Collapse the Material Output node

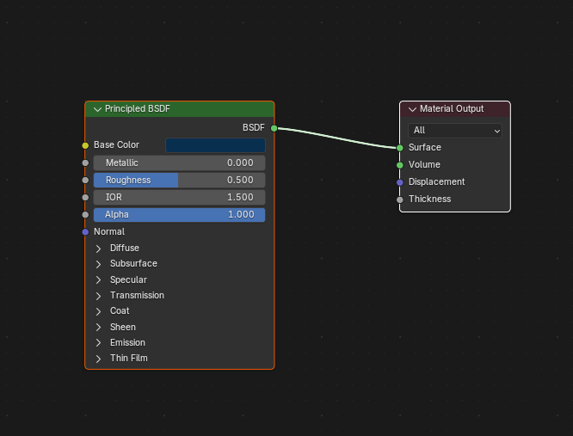pyautogui.click(x=413, y=109)
